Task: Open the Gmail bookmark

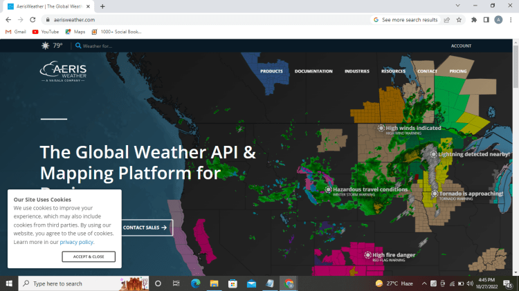Action: (16, 32)
